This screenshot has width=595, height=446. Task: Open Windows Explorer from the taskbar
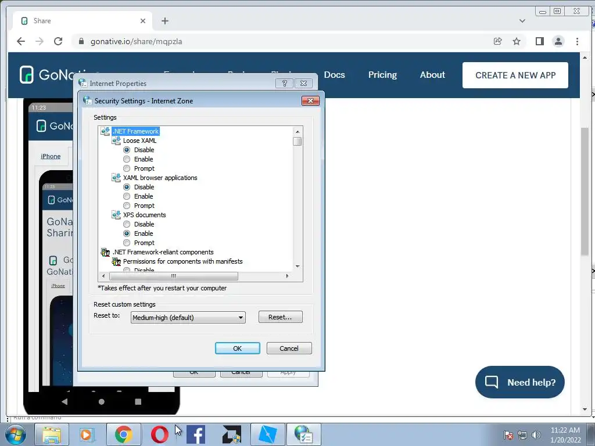(52, 434)
